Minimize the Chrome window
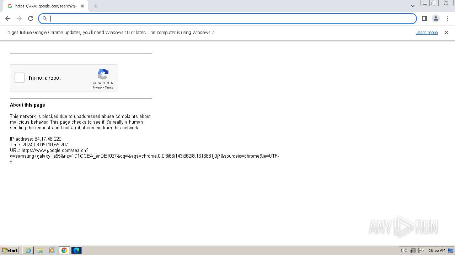Image resolution: width=455 pixels, height=255 pixels. coord(425,3)
